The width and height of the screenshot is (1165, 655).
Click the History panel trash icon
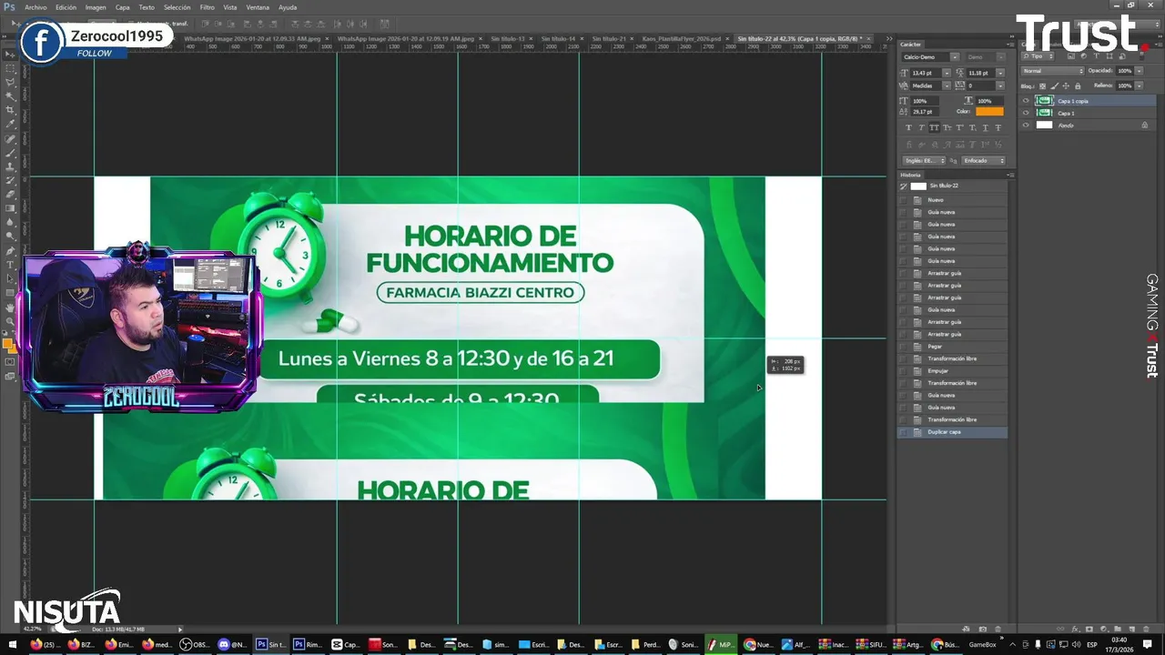click(998, 629)
